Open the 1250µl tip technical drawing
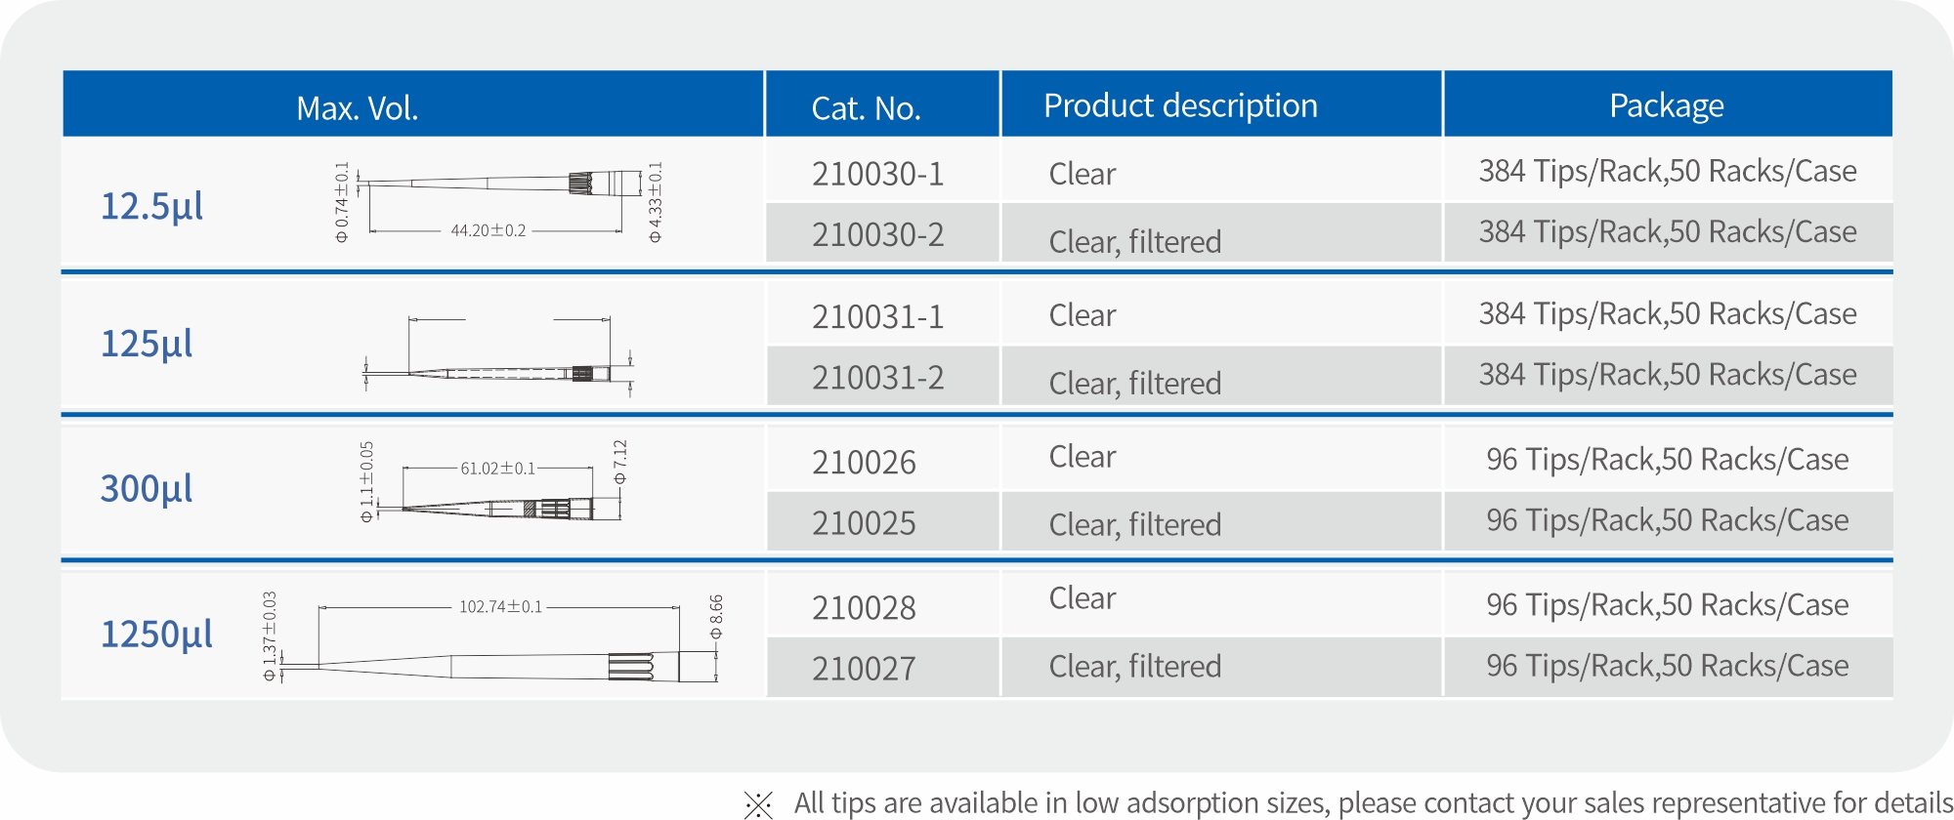The image size is (1954, 820). pos(493,637)
